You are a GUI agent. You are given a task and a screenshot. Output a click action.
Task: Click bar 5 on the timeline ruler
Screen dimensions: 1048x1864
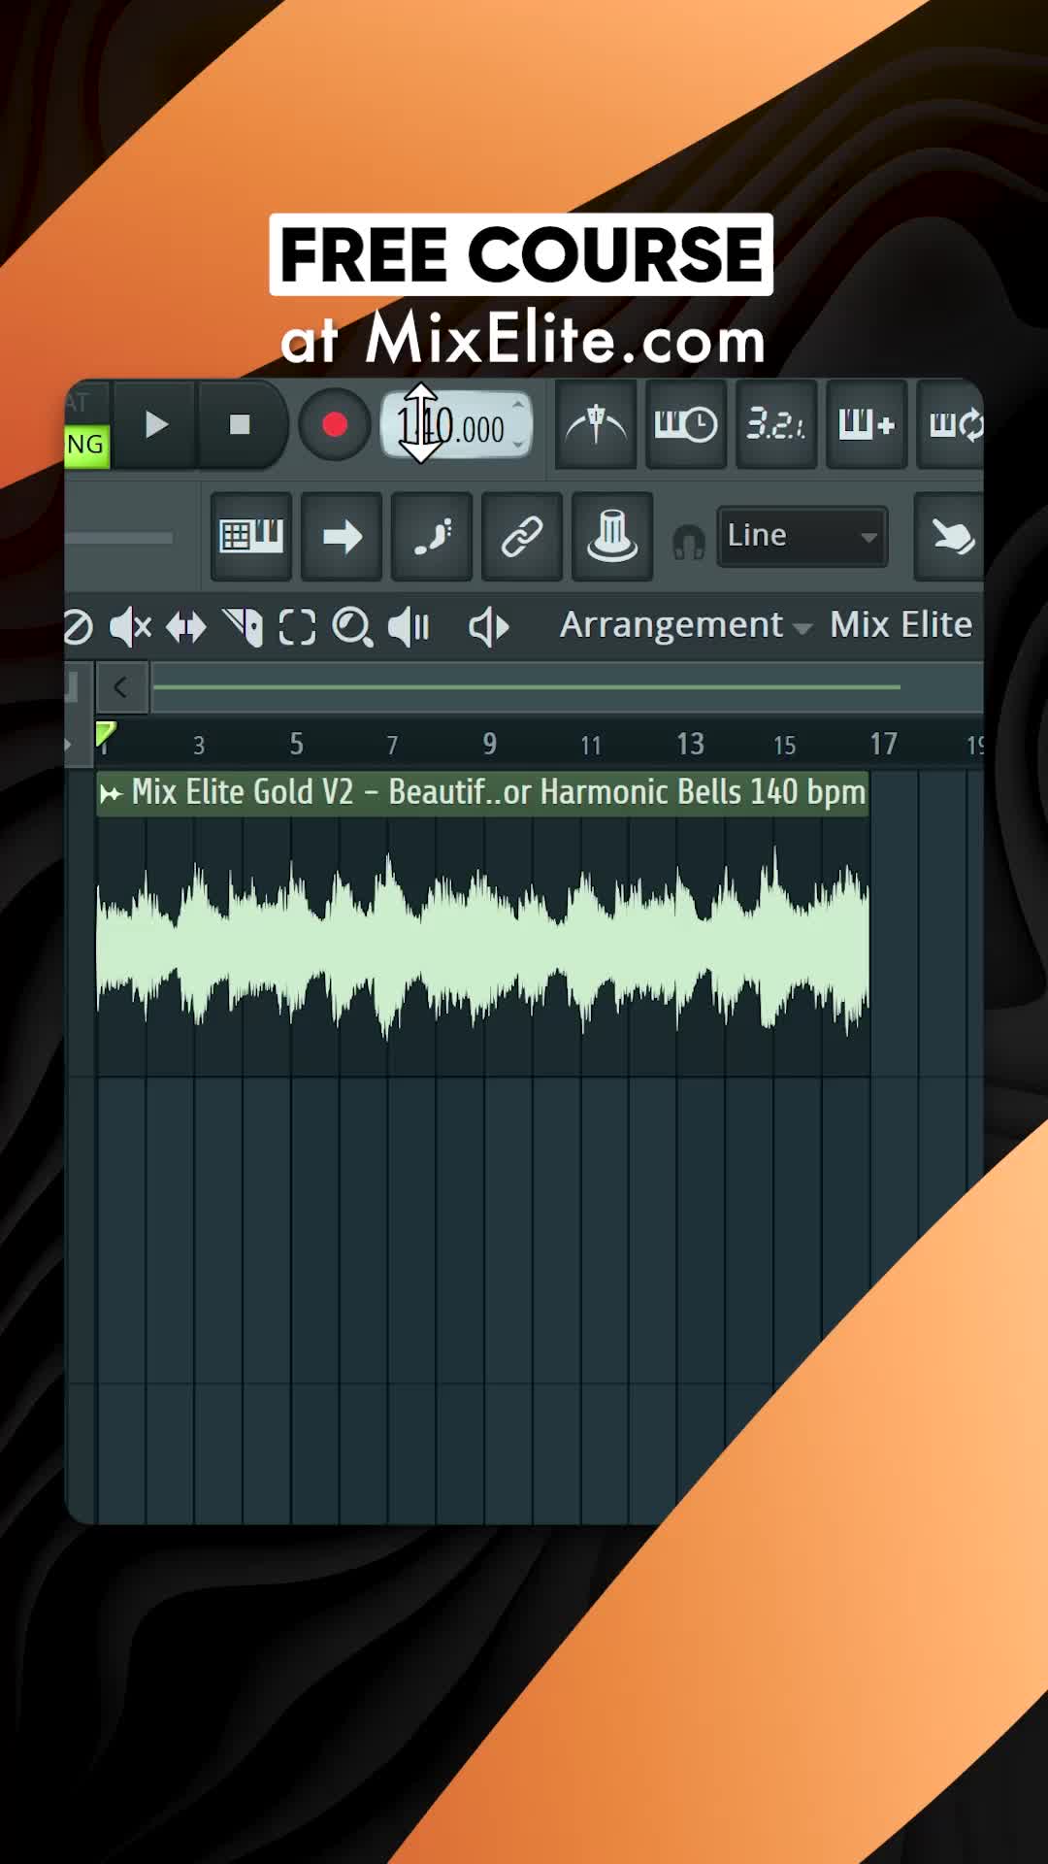[x=297, y=745]
